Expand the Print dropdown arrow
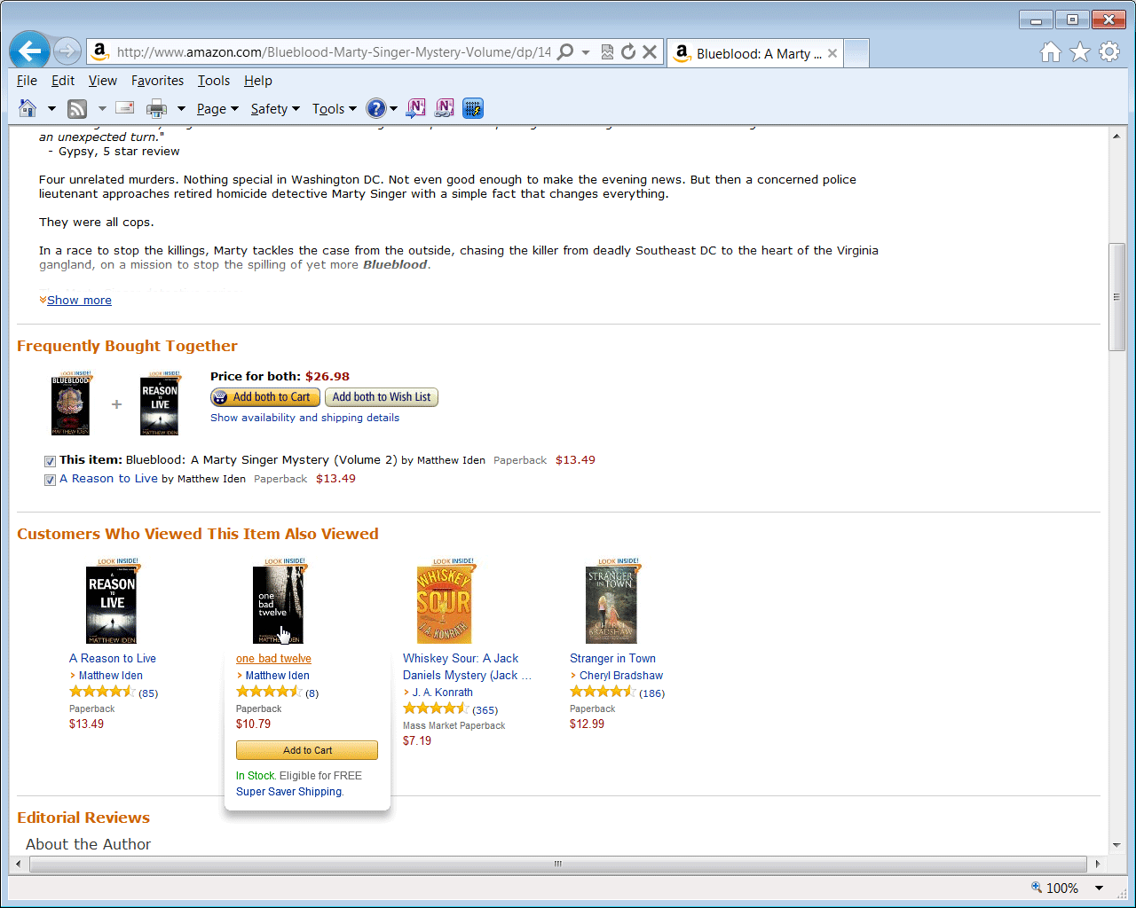The image size is (1136, 908). [x=181, y=108]
